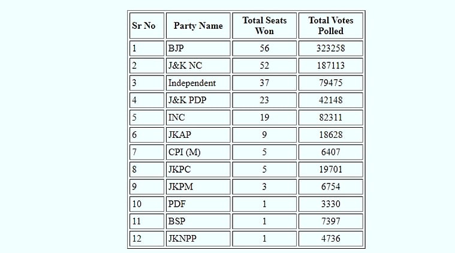Select the PDF party name cell
This screenshot has width=455, height=253.
click(x=198, y=204)
